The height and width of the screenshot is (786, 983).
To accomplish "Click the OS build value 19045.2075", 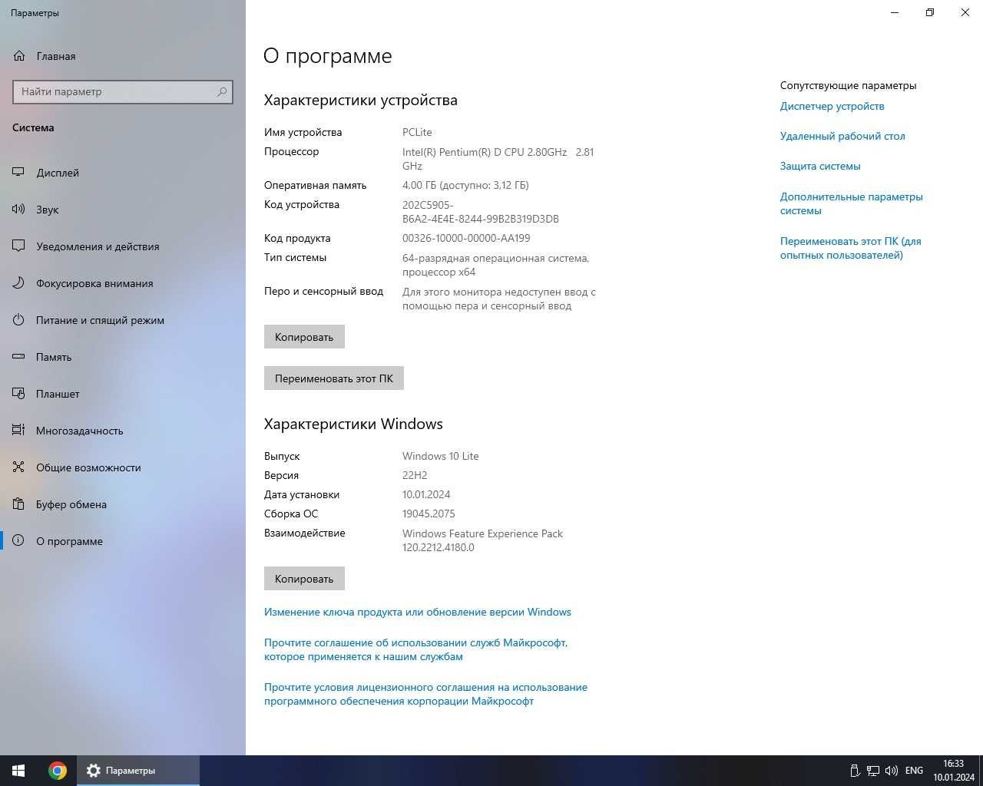I will 429,514.
